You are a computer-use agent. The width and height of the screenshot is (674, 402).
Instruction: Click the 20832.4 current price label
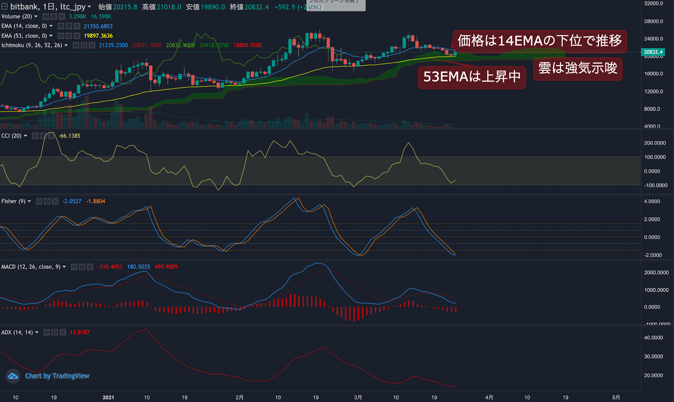(x=653, y=52)
